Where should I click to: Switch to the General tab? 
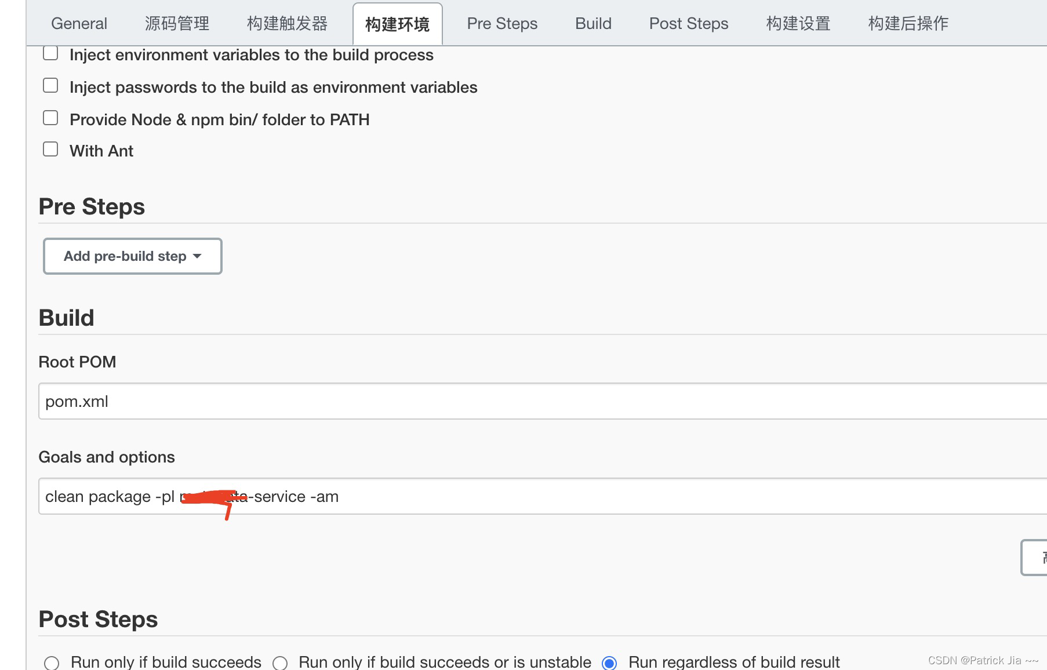(79, 23)
